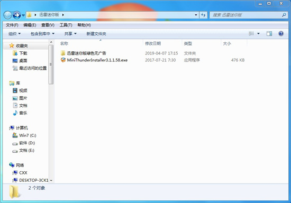Open the Win7 (C:) drive
291x203 pixels.
(28, 135)
